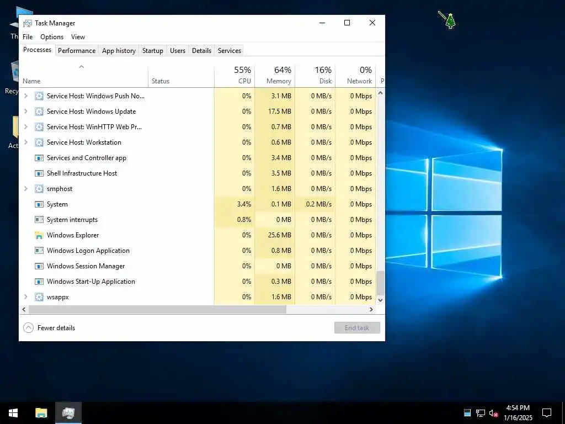Click the Windows Start-Up Application icon

coord(39,282)
